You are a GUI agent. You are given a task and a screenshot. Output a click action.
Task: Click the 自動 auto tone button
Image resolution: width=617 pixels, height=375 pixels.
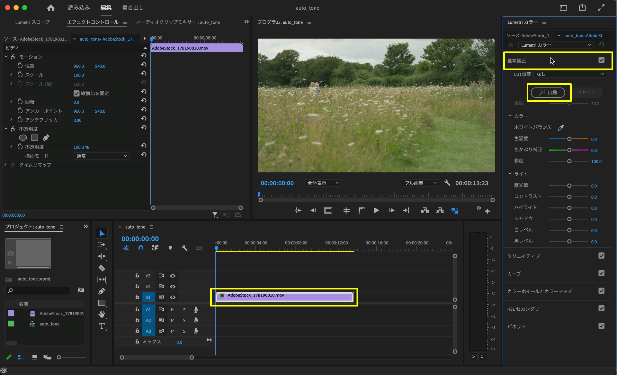(548, 93)
